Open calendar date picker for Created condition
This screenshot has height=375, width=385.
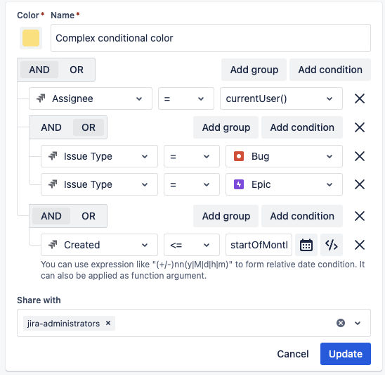[306, 245]
